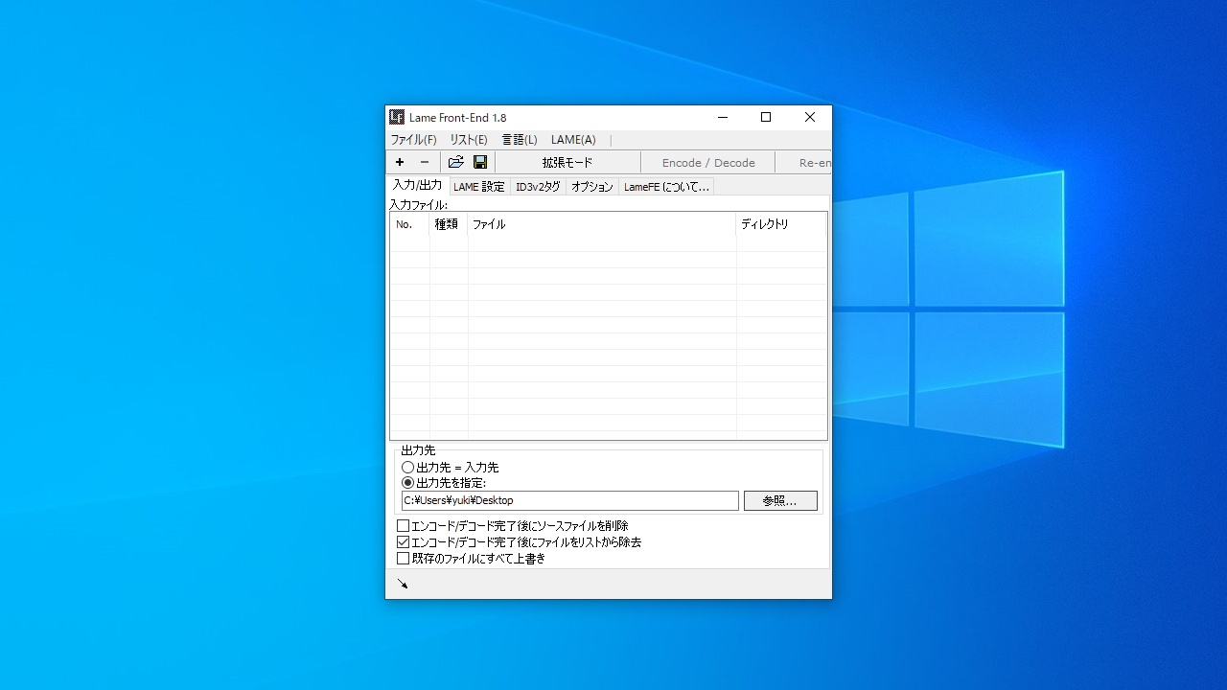Minimize the Lame Front-End window
This screenshot has height=690, width=1227.
click(x=722, y=118)
